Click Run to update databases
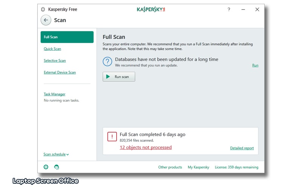The image size is (302, 189). pyautogui.click(x=255, y=65)
